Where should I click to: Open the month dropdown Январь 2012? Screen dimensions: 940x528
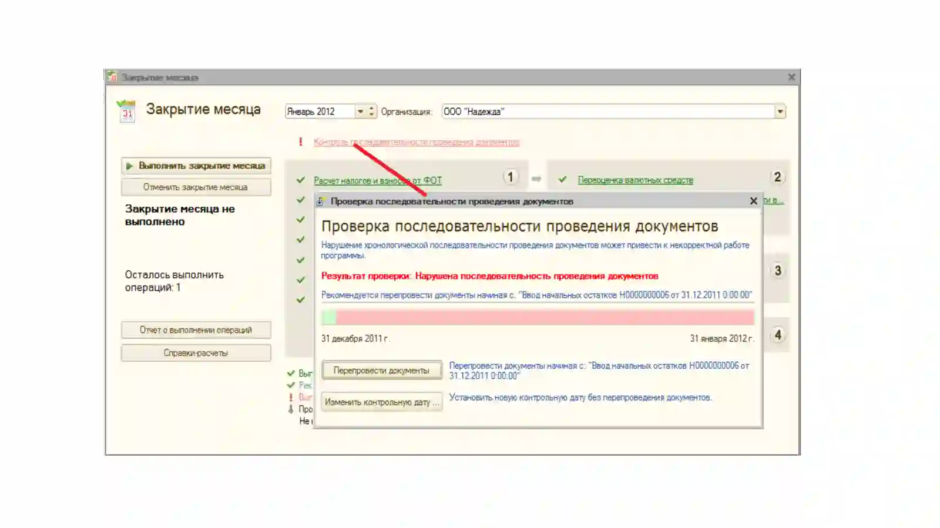[360, 112]
